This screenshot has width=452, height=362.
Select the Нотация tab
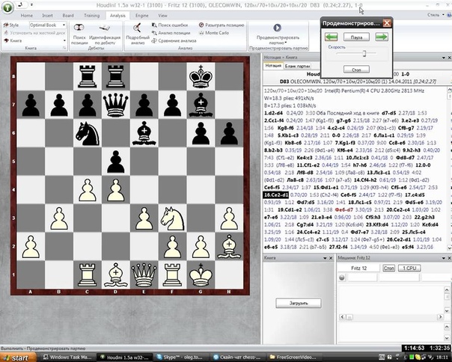click(x=273, y=66)
